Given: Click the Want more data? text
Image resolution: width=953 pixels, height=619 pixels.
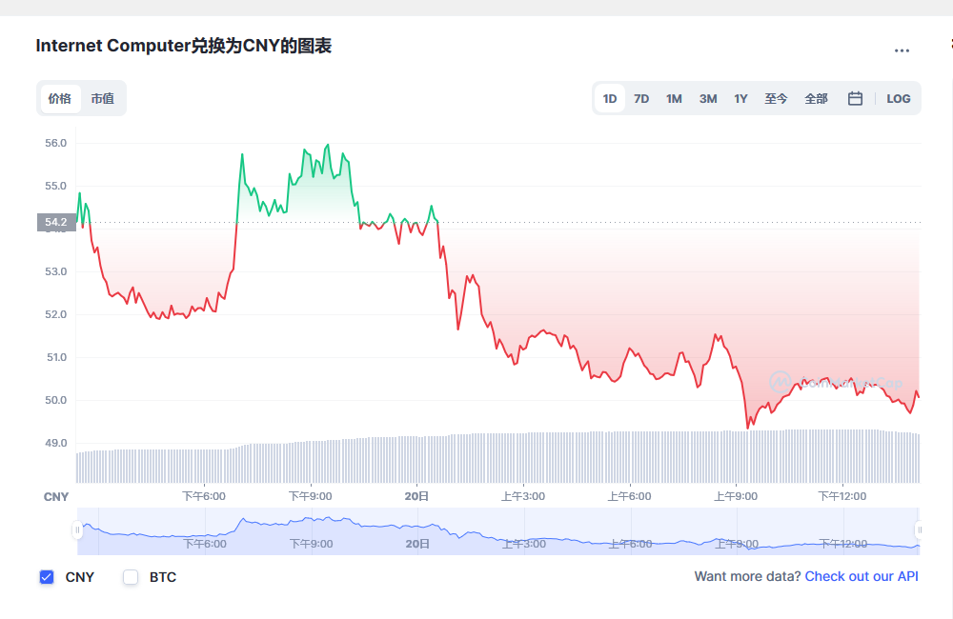Looking at the screenshot, I should [x=747, y=576].
